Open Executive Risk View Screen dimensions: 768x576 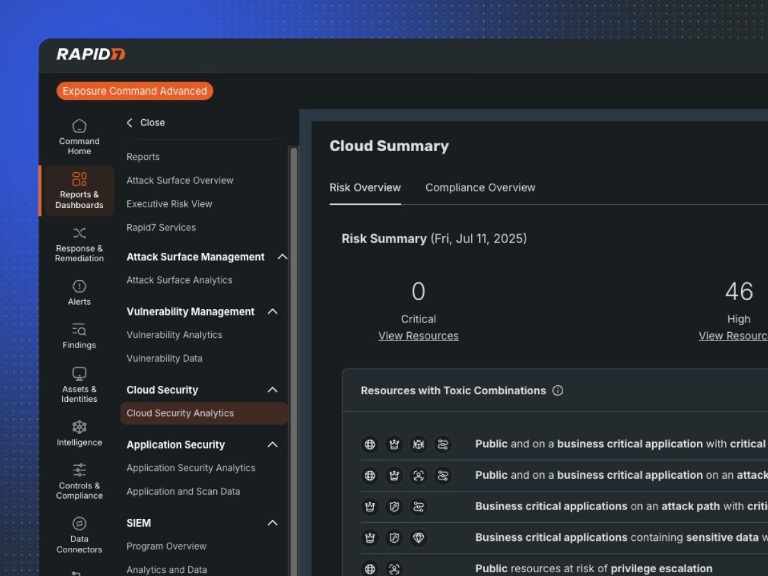pyautogui.click(x=169, y=204)
